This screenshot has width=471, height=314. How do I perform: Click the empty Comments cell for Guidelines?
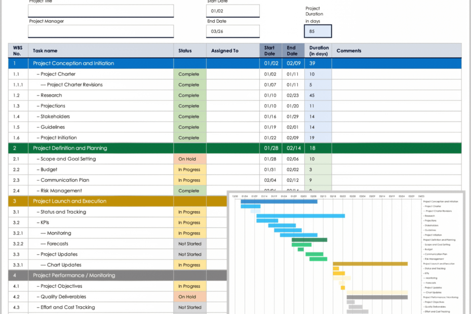(x=397, y=127)
